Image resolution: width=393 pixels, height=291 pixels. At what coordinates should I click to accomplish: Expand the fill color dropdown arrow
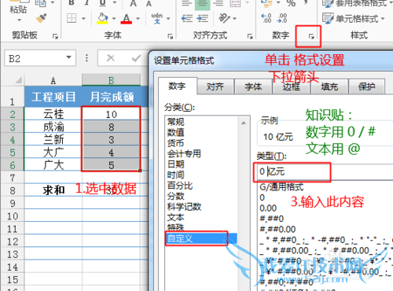coord(114,19)
